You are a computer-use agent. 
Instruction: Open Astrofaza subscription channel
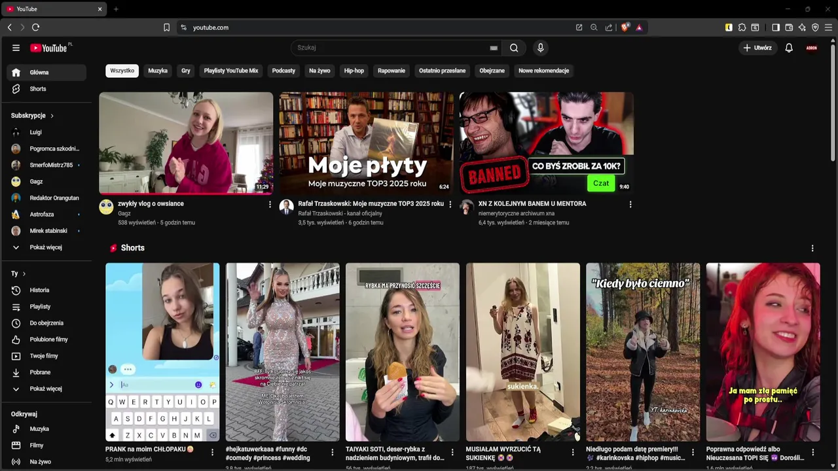click(x=46, y=215)
